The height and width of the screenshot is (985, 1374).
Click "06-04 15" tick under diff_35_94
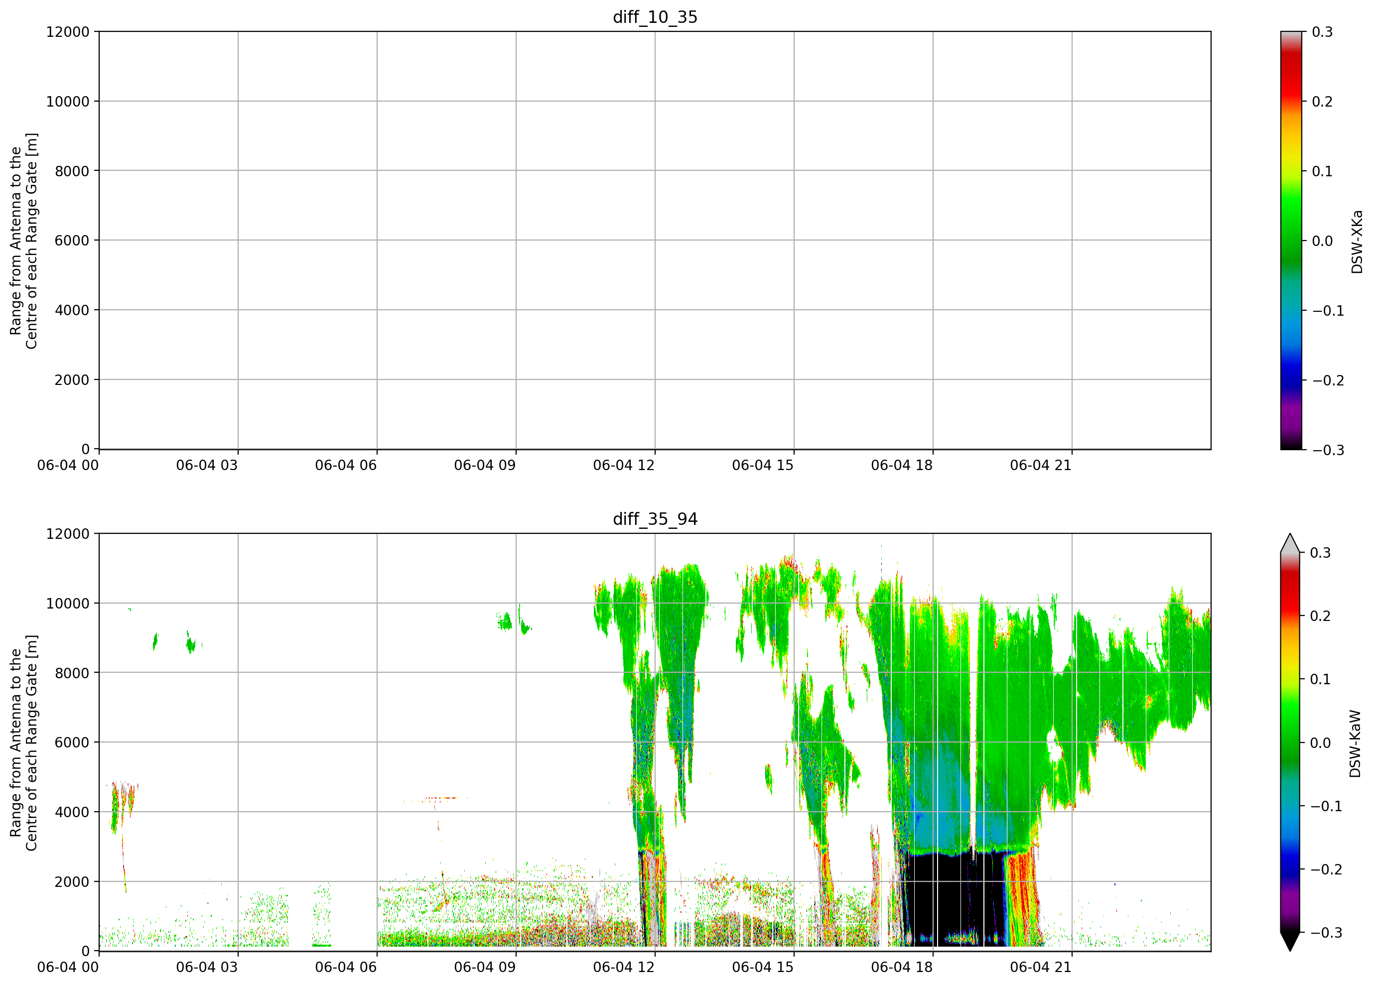pyautogui.click(x=763, y=967)
